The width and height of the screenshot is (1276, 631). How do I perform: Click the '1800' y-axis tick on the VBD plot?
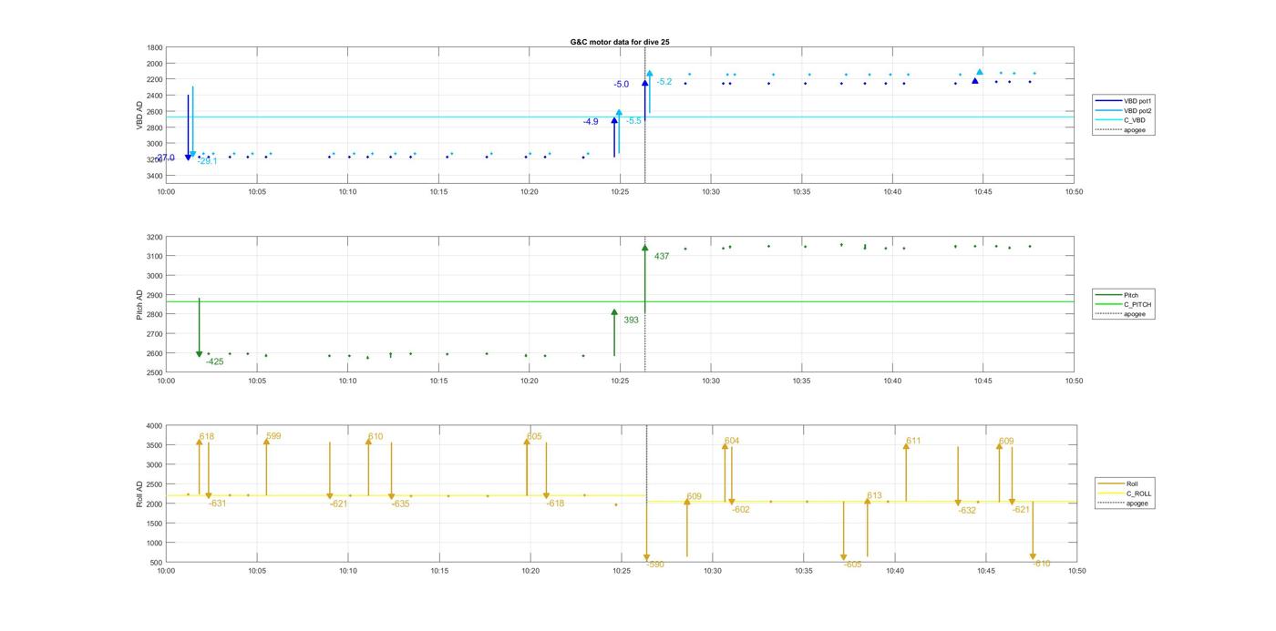click(x=155, y=47)
